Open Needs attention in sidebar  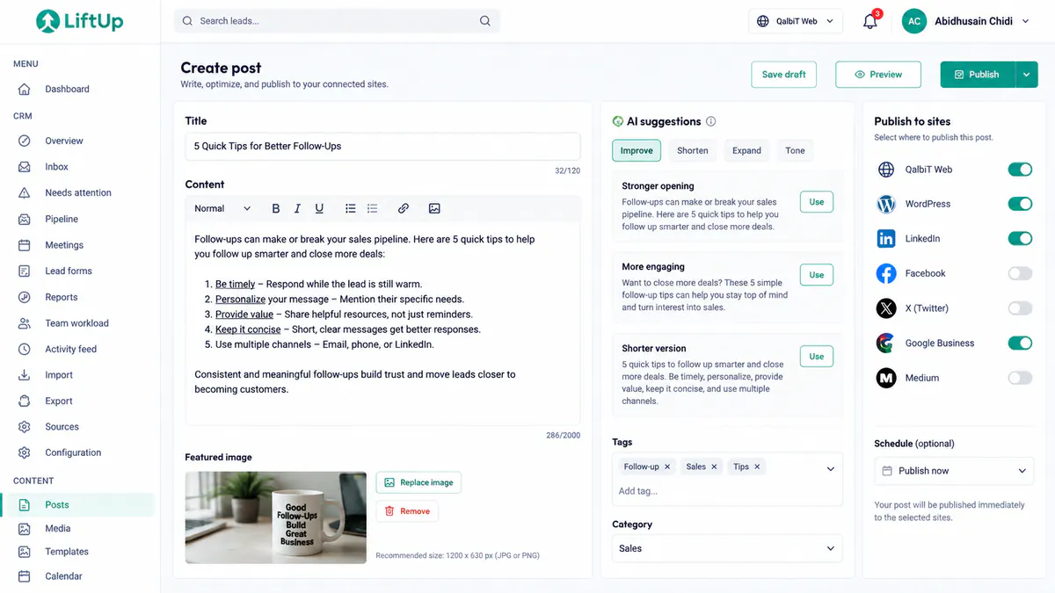tap(79, 192)
